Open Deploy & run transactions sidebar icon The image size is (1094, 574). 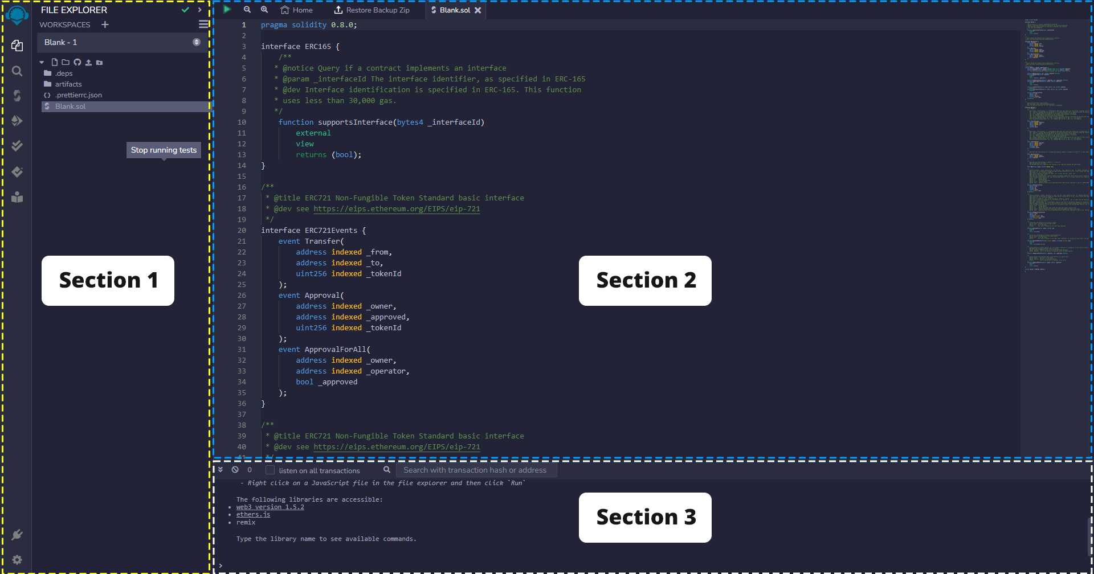pyautogui.click(x=17, y=121)
